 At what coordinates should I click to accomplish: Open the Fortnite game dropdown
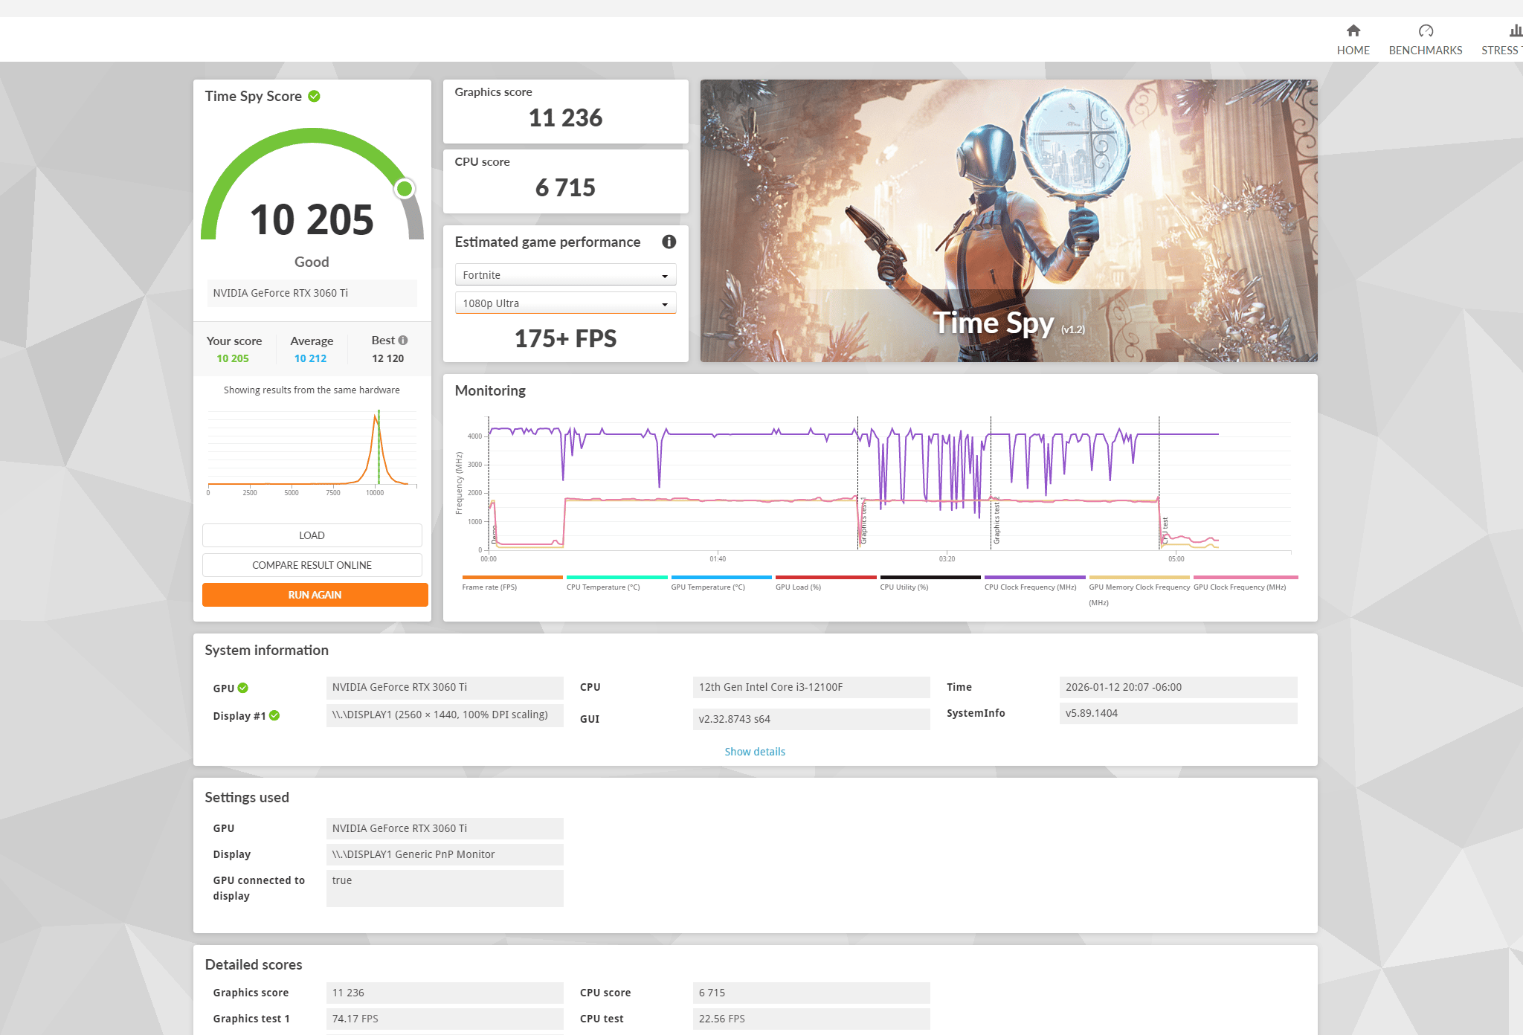[565, 275]
